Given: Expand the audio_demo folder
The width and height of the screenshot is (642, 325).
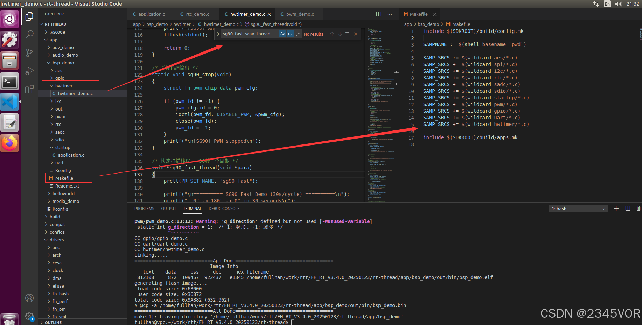Looking at the screenshot, I should pos(83,55).
